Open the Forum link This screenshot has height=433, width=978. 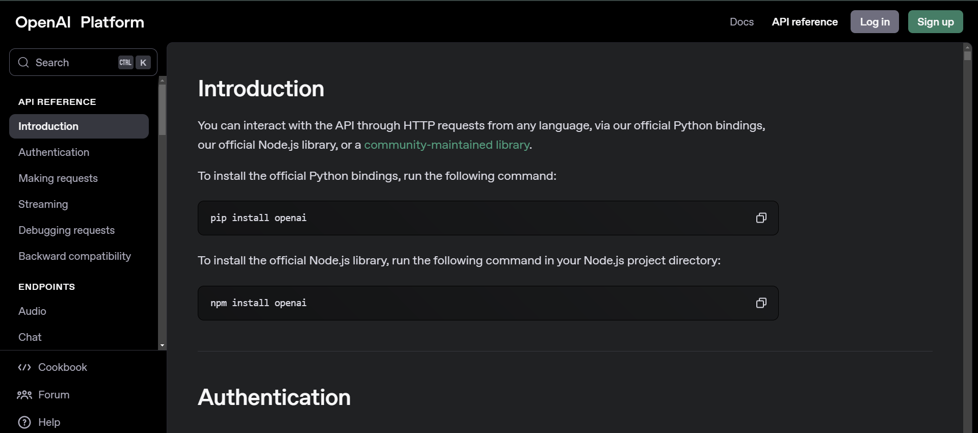(54, 395)
